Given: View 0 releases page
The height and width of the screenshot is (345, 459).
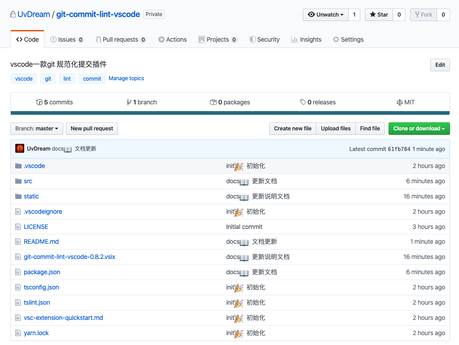Looking at the screenshot, I should (x=318, y=102).
